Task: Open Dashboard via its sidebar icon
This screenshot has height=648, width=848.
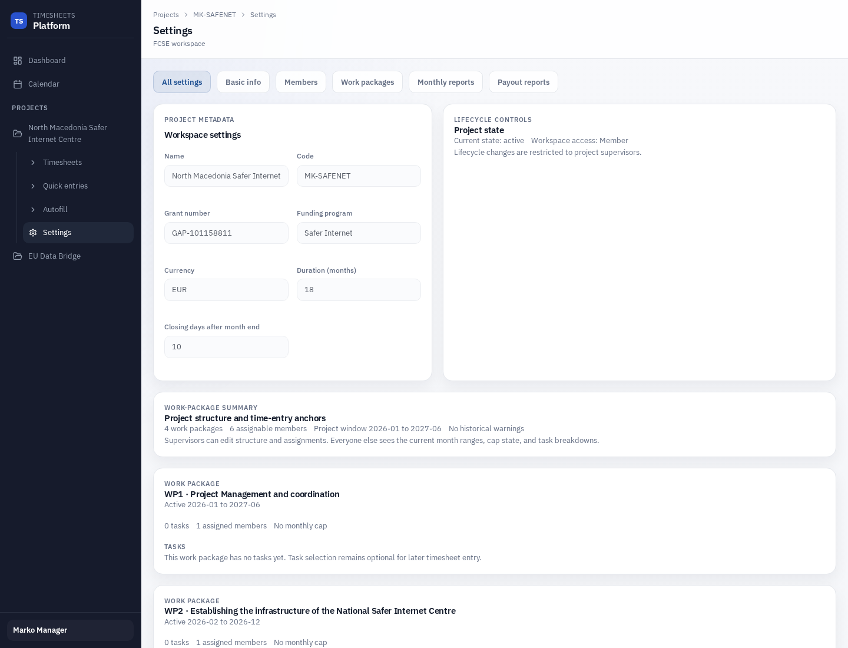Action: click(18, 60)
